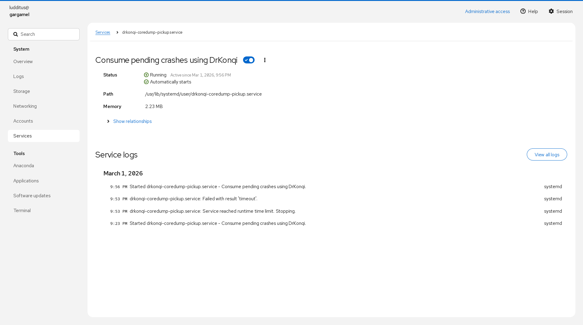
Task: Select Software updates in sidebar
Action: coord(32,196)
